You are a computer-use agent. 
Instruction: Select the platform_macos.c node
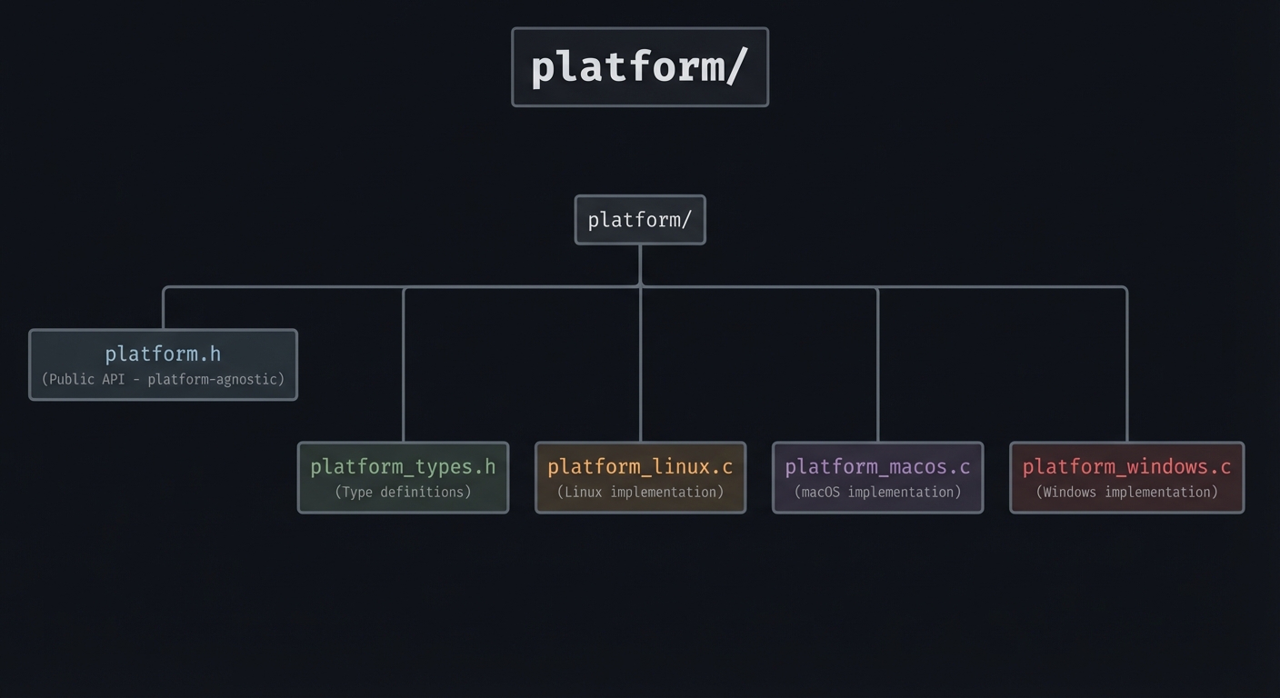coord(877,476)
